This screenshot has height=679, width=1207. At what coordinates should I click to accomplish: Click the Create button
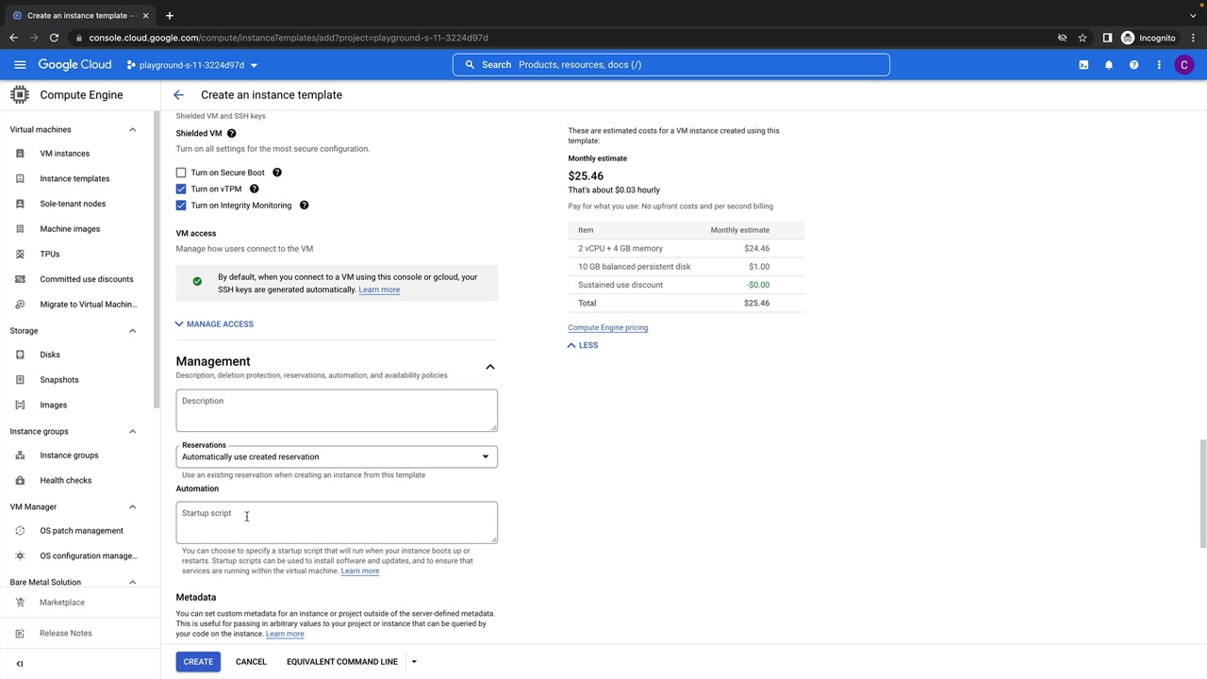pos(198,662)
